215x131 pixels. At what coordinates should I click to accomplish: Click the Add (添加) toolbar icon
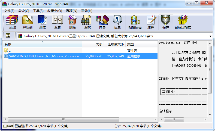tap(12, 20)
